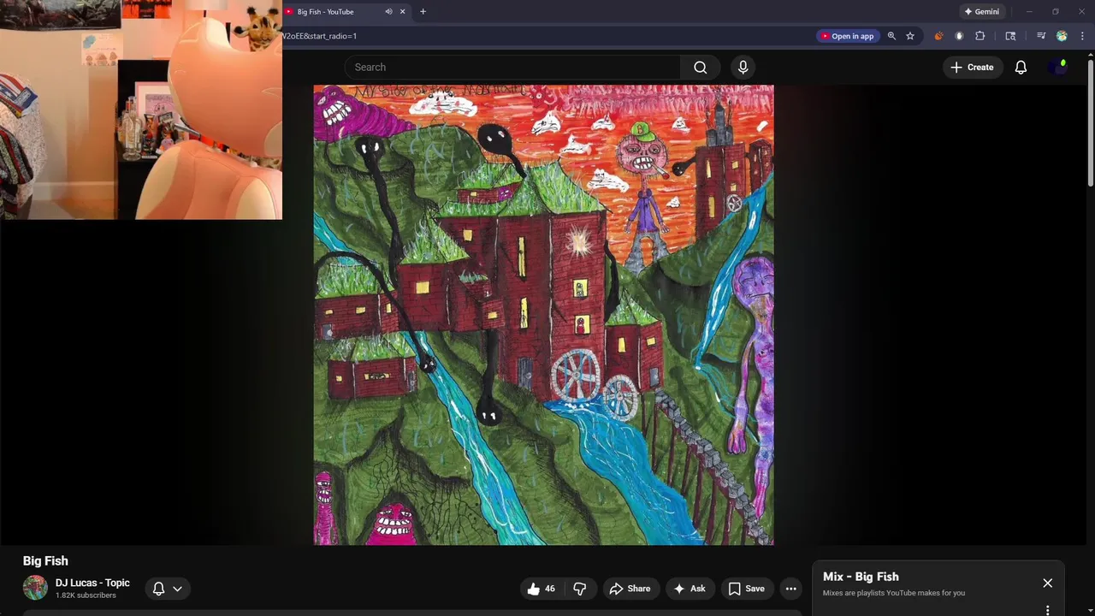Screen dimensions: 1095x616
Task: Open YouTube notifications bell in header
Action: [x=1021, y=67]
